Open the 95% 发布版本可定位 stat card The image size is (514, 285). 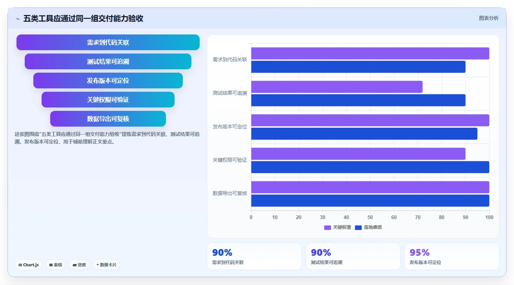pyautogui.click(x=452, y=256)
